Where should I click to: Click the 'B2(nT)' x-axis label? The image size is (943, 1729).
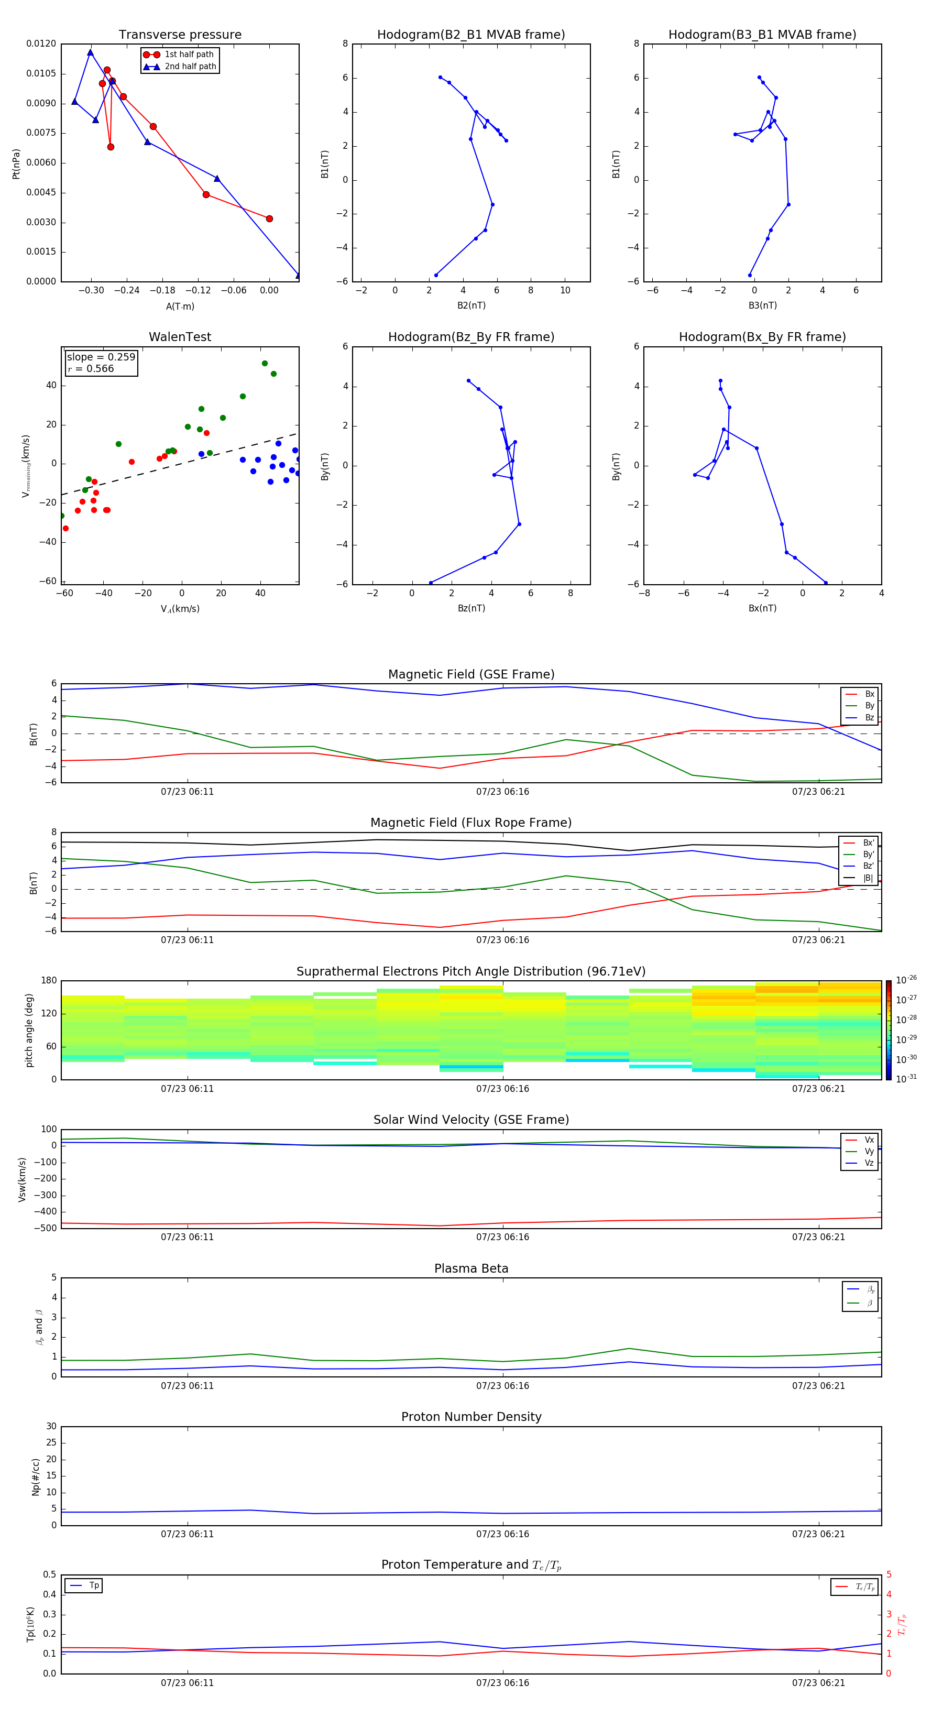[471, 305]
